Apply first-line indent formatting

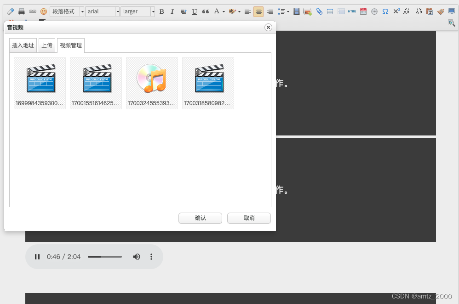pyautogui.click(x=184, y=11)
